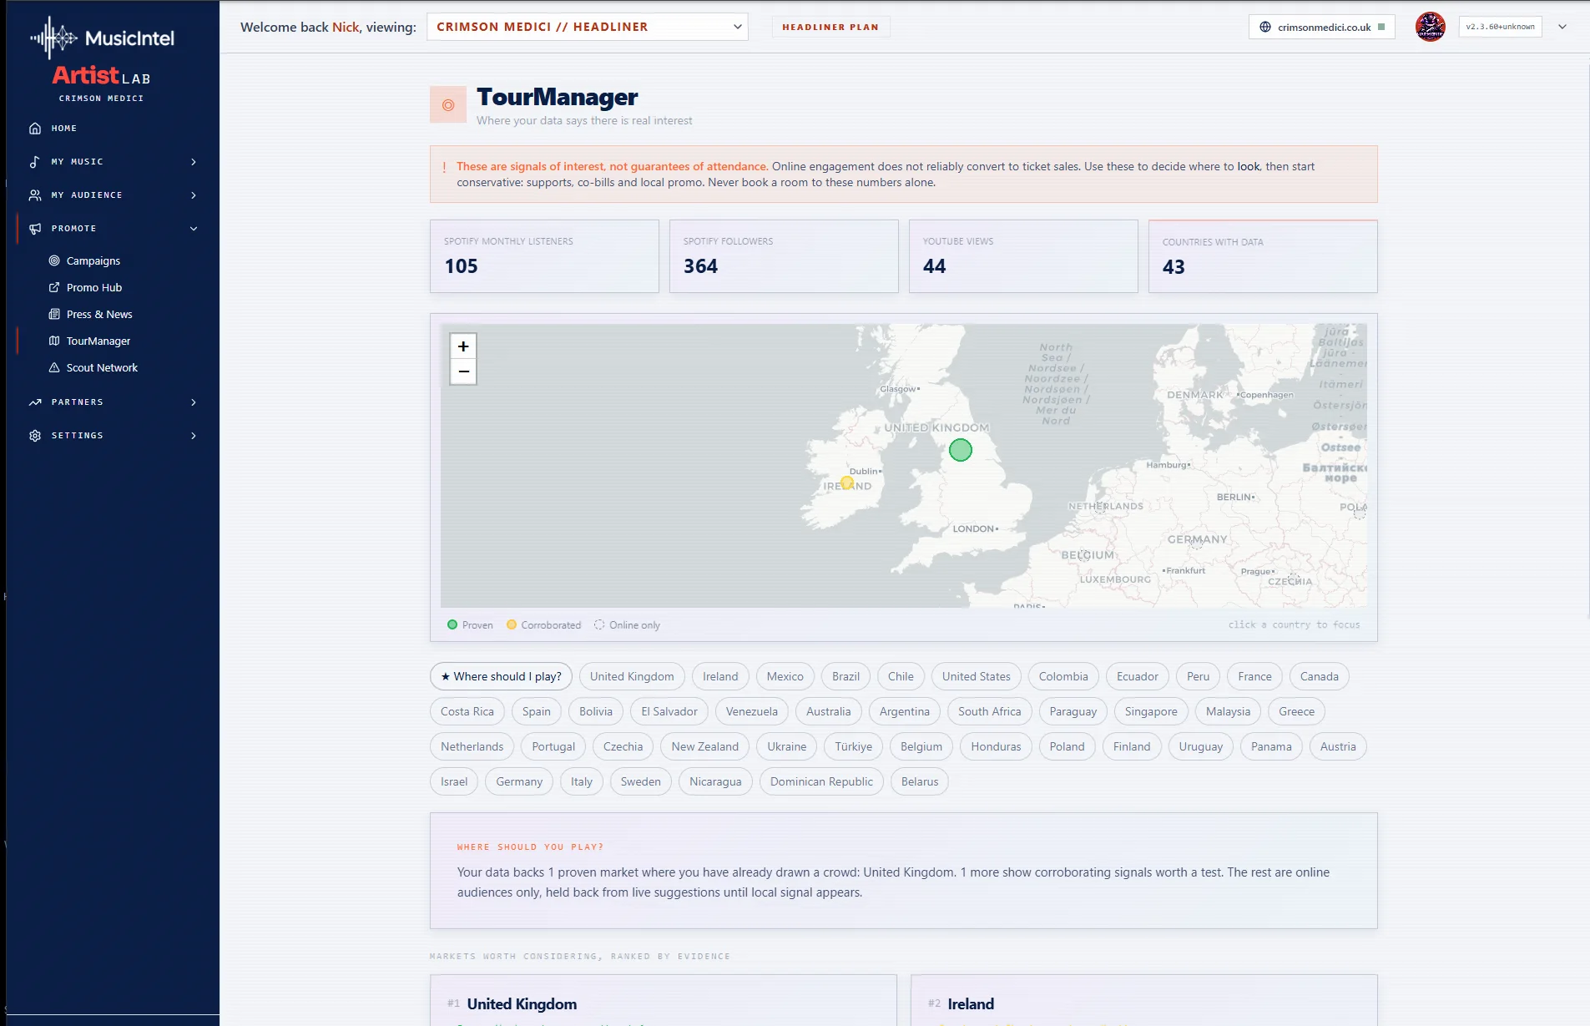Click the Press & News newspaper icon

coord(54,314)
